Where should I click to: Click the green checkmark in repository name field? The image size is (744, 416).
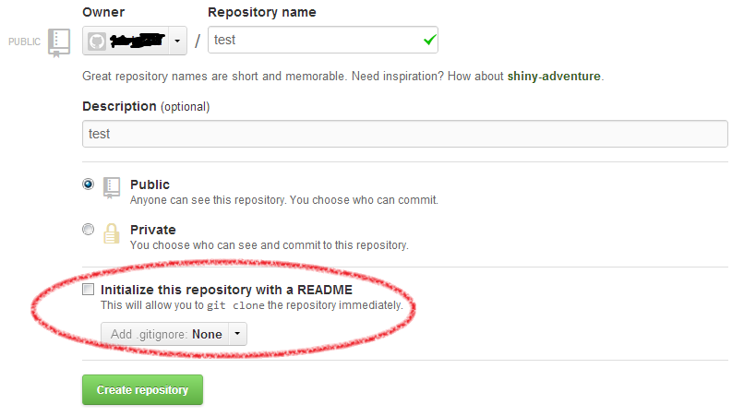[429, 40]
